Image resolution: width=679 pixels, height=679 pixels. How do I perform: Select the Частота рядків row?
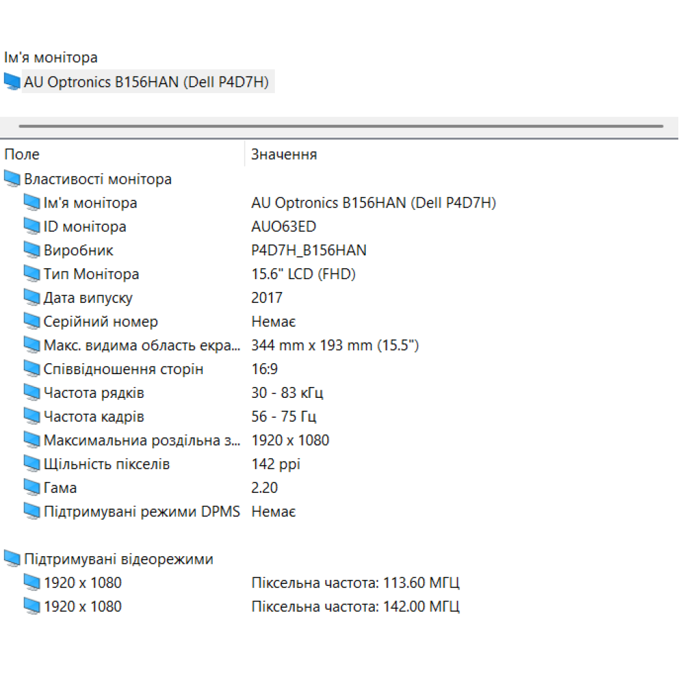point(95,392)
